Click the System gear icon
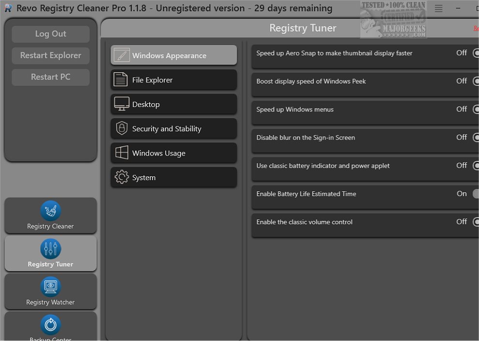The image size is (479, 341). [x=122, y=177]
